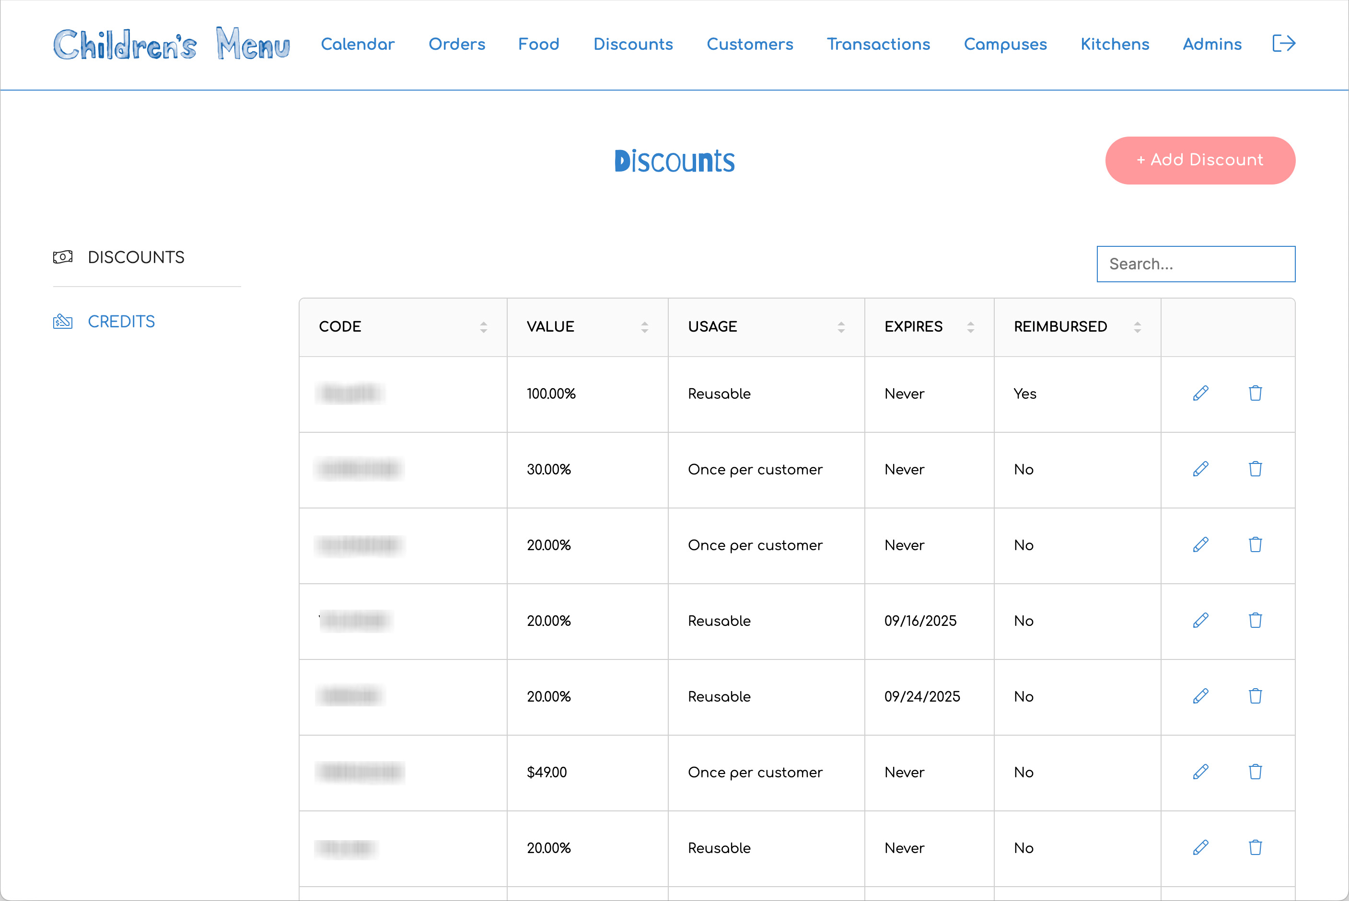
Task: Focus the Search input field
Action: (x=1196, y=264)
